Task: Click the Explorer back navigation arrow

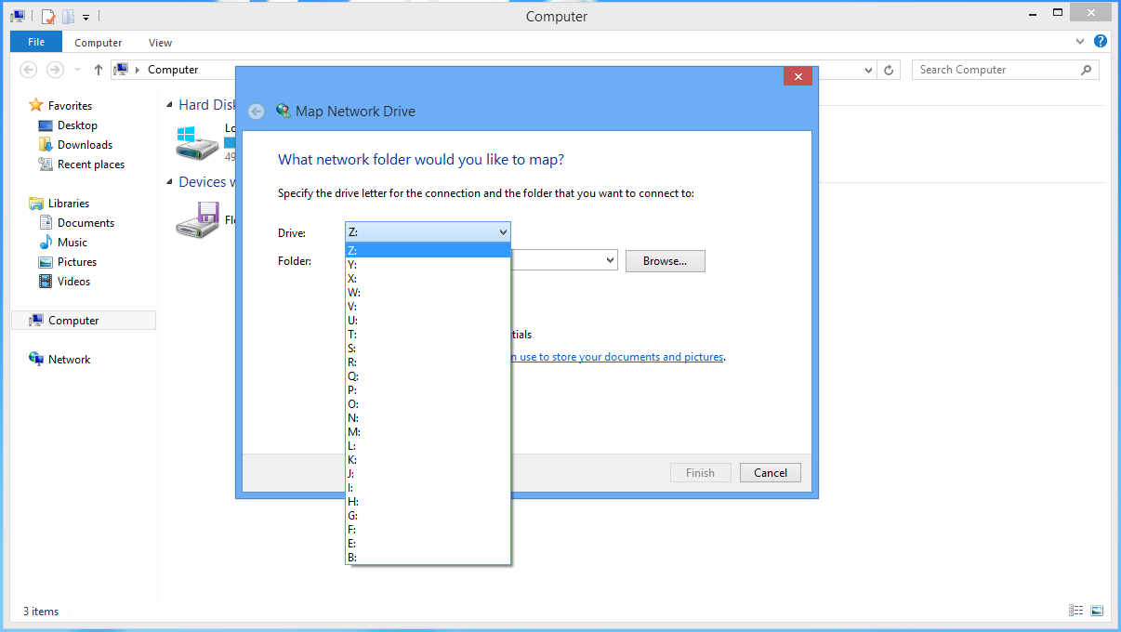Action: tap(28, 69)
